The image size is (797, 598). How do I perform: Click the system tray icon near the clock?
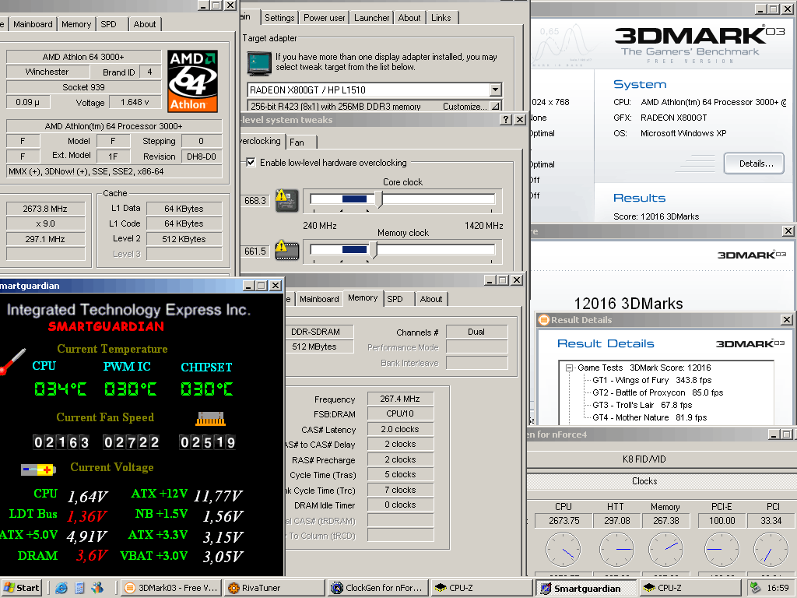(x=755, y=588)
